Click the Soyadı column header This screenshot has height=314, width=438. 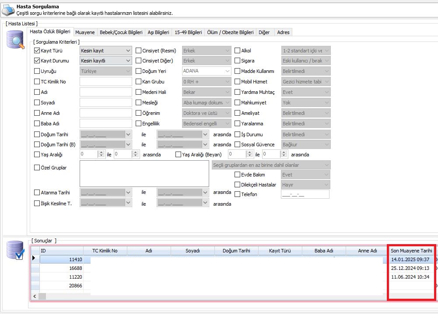click(192, 251)
